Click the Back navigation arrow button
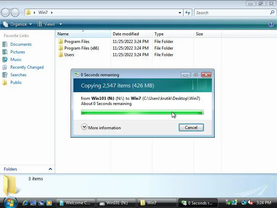The image size is (277, 208). coord(5,12)
